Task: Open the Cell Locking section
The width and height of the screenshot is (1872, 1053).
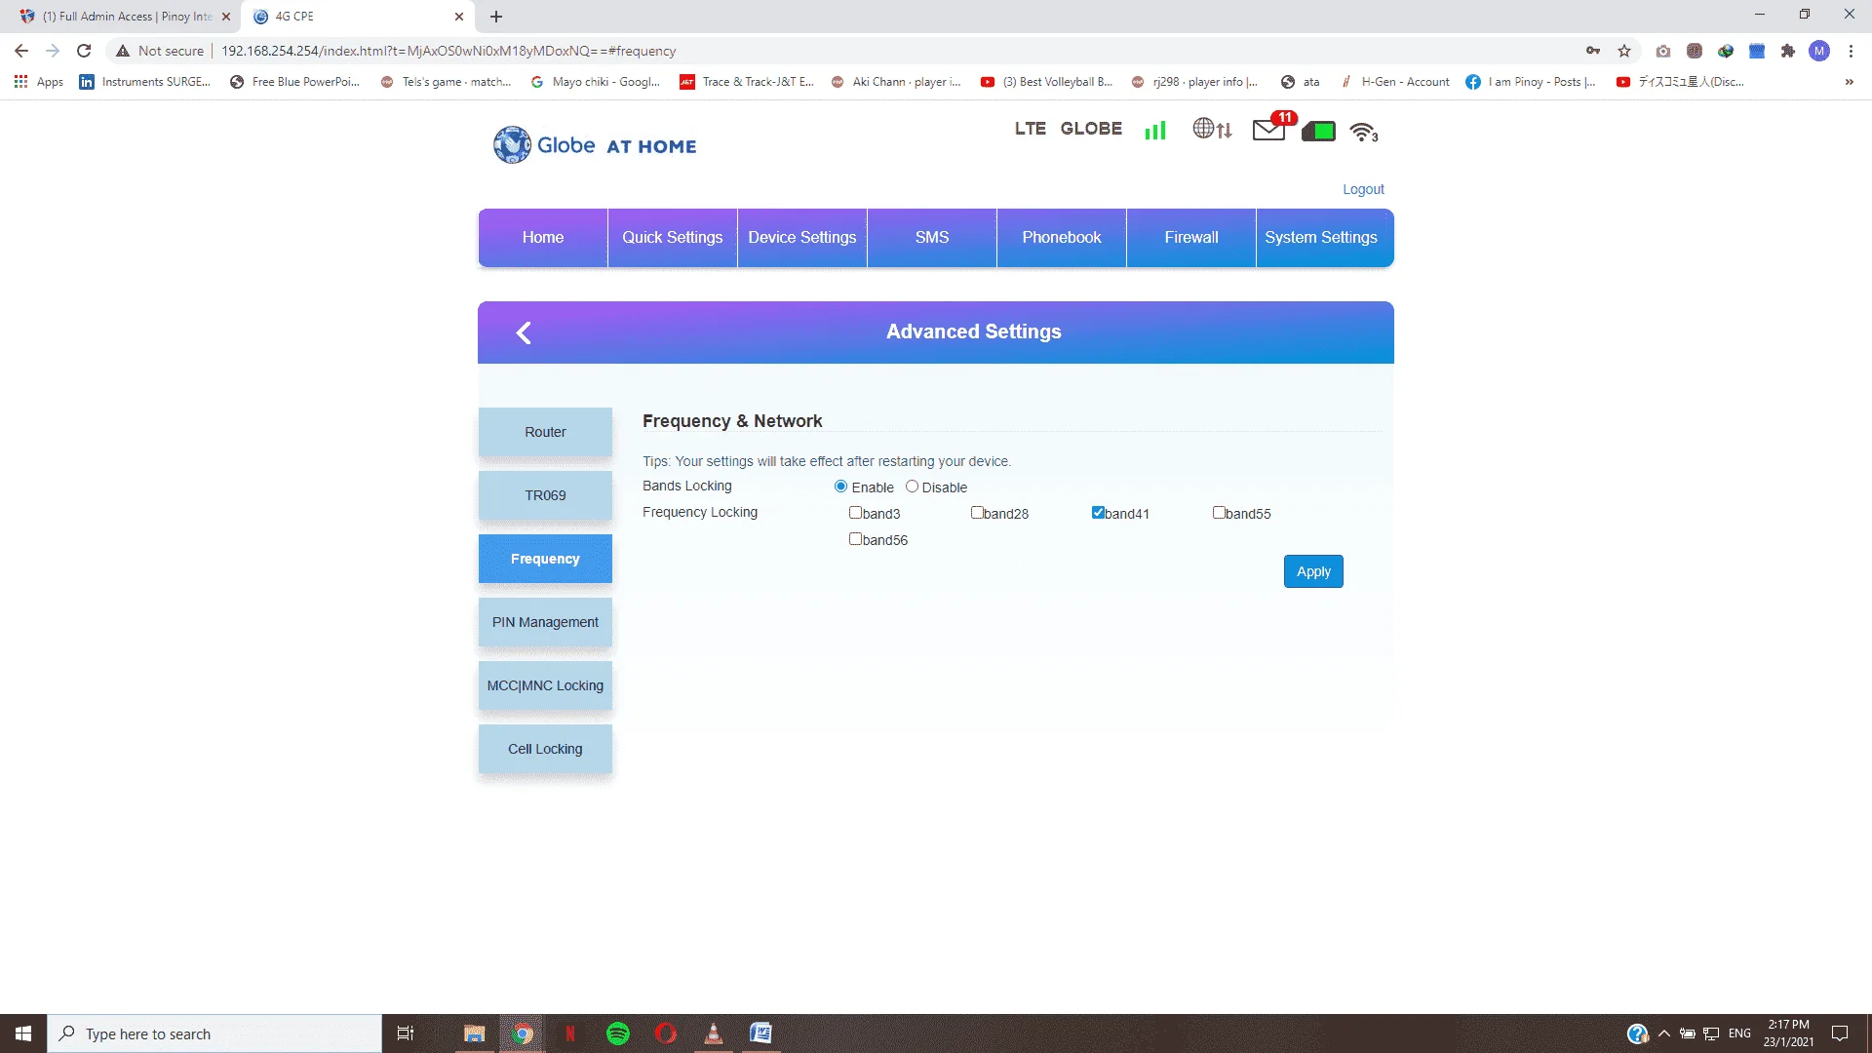Action: tap(545, 749)
